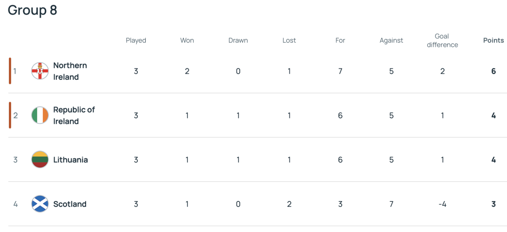The image size is (507, 232).
Task: Select the Lithuania team name
Action: pyautogui.click(x=70, y=160)
